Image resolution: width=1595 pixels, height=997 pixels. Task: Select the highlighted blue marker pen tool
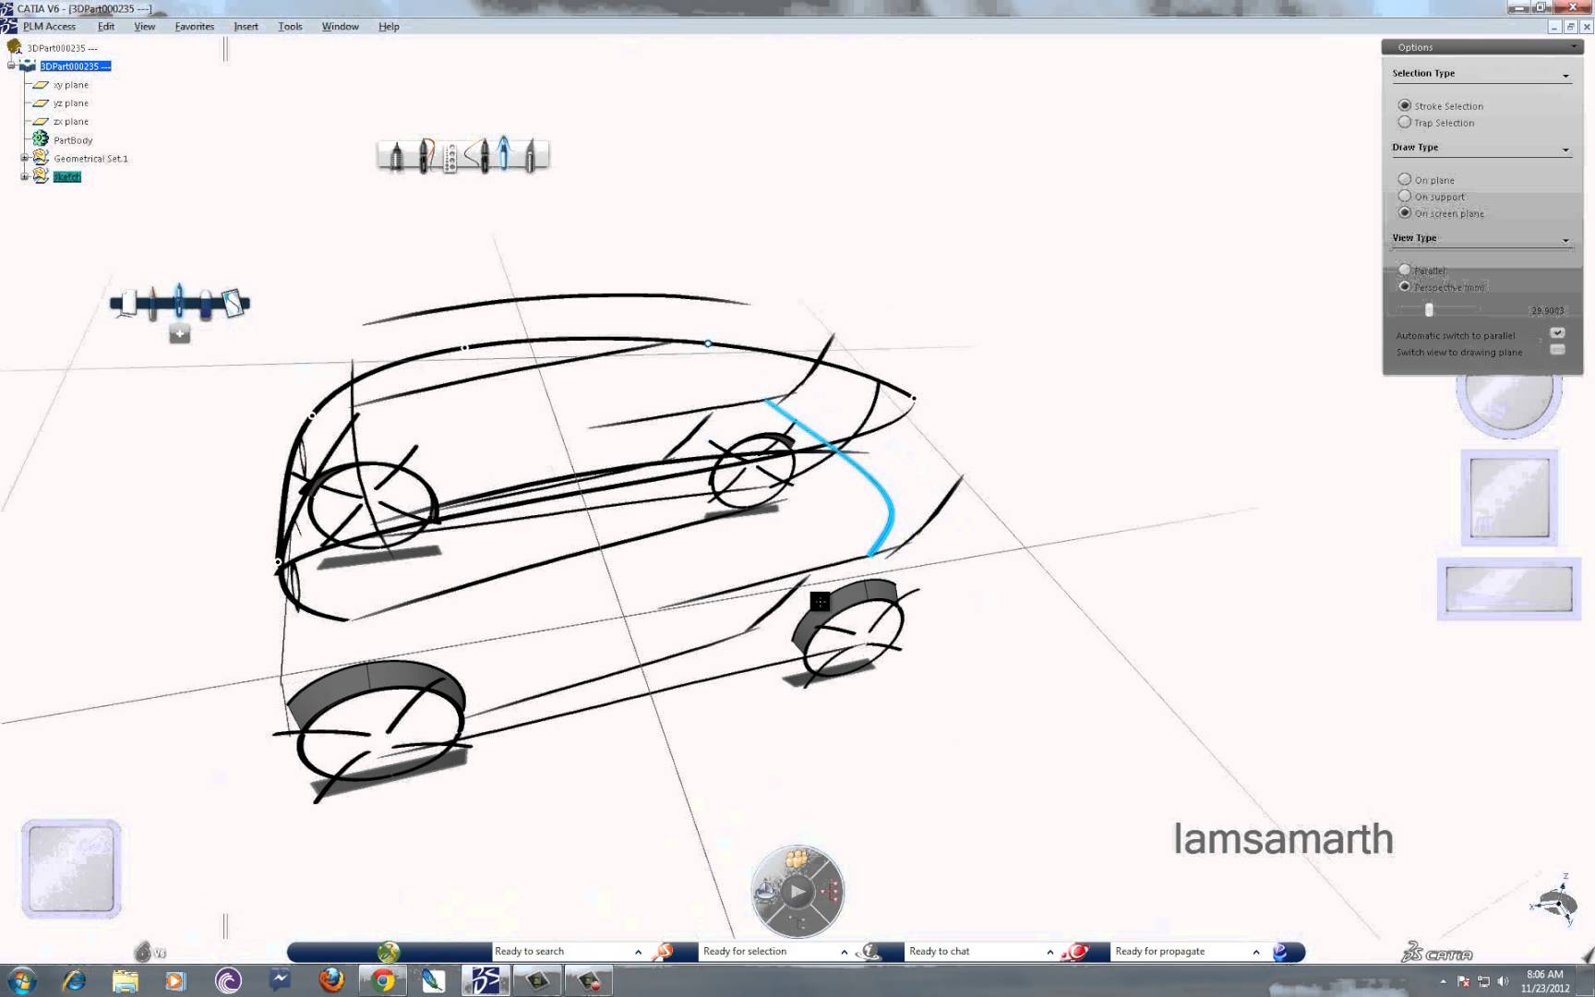click(503, 155)
